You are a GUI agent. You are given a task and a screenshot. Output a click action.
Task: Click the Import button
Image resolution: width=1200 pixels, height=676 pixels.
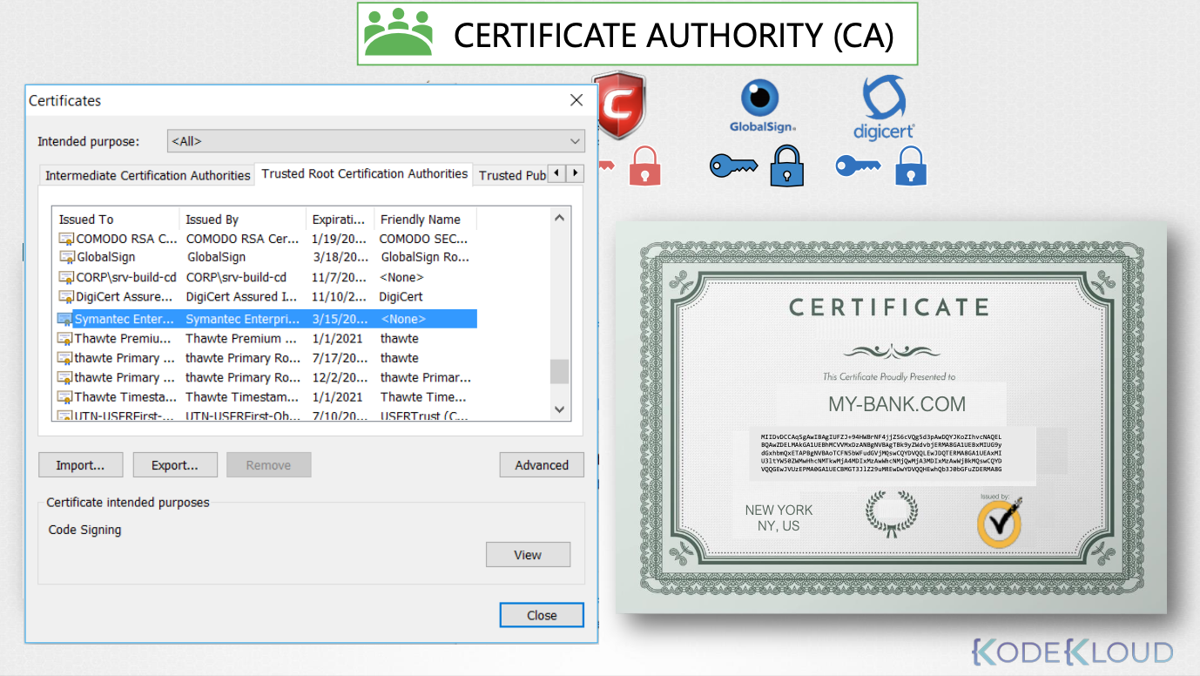click(81, 465)
